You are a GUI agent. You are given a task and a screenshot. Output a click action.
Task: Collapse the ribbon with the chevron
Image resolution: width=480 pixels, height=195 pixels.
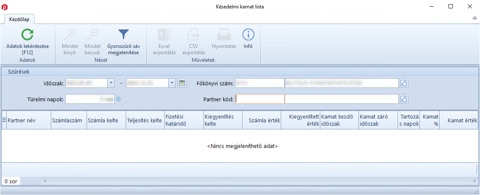coord(475,18)
